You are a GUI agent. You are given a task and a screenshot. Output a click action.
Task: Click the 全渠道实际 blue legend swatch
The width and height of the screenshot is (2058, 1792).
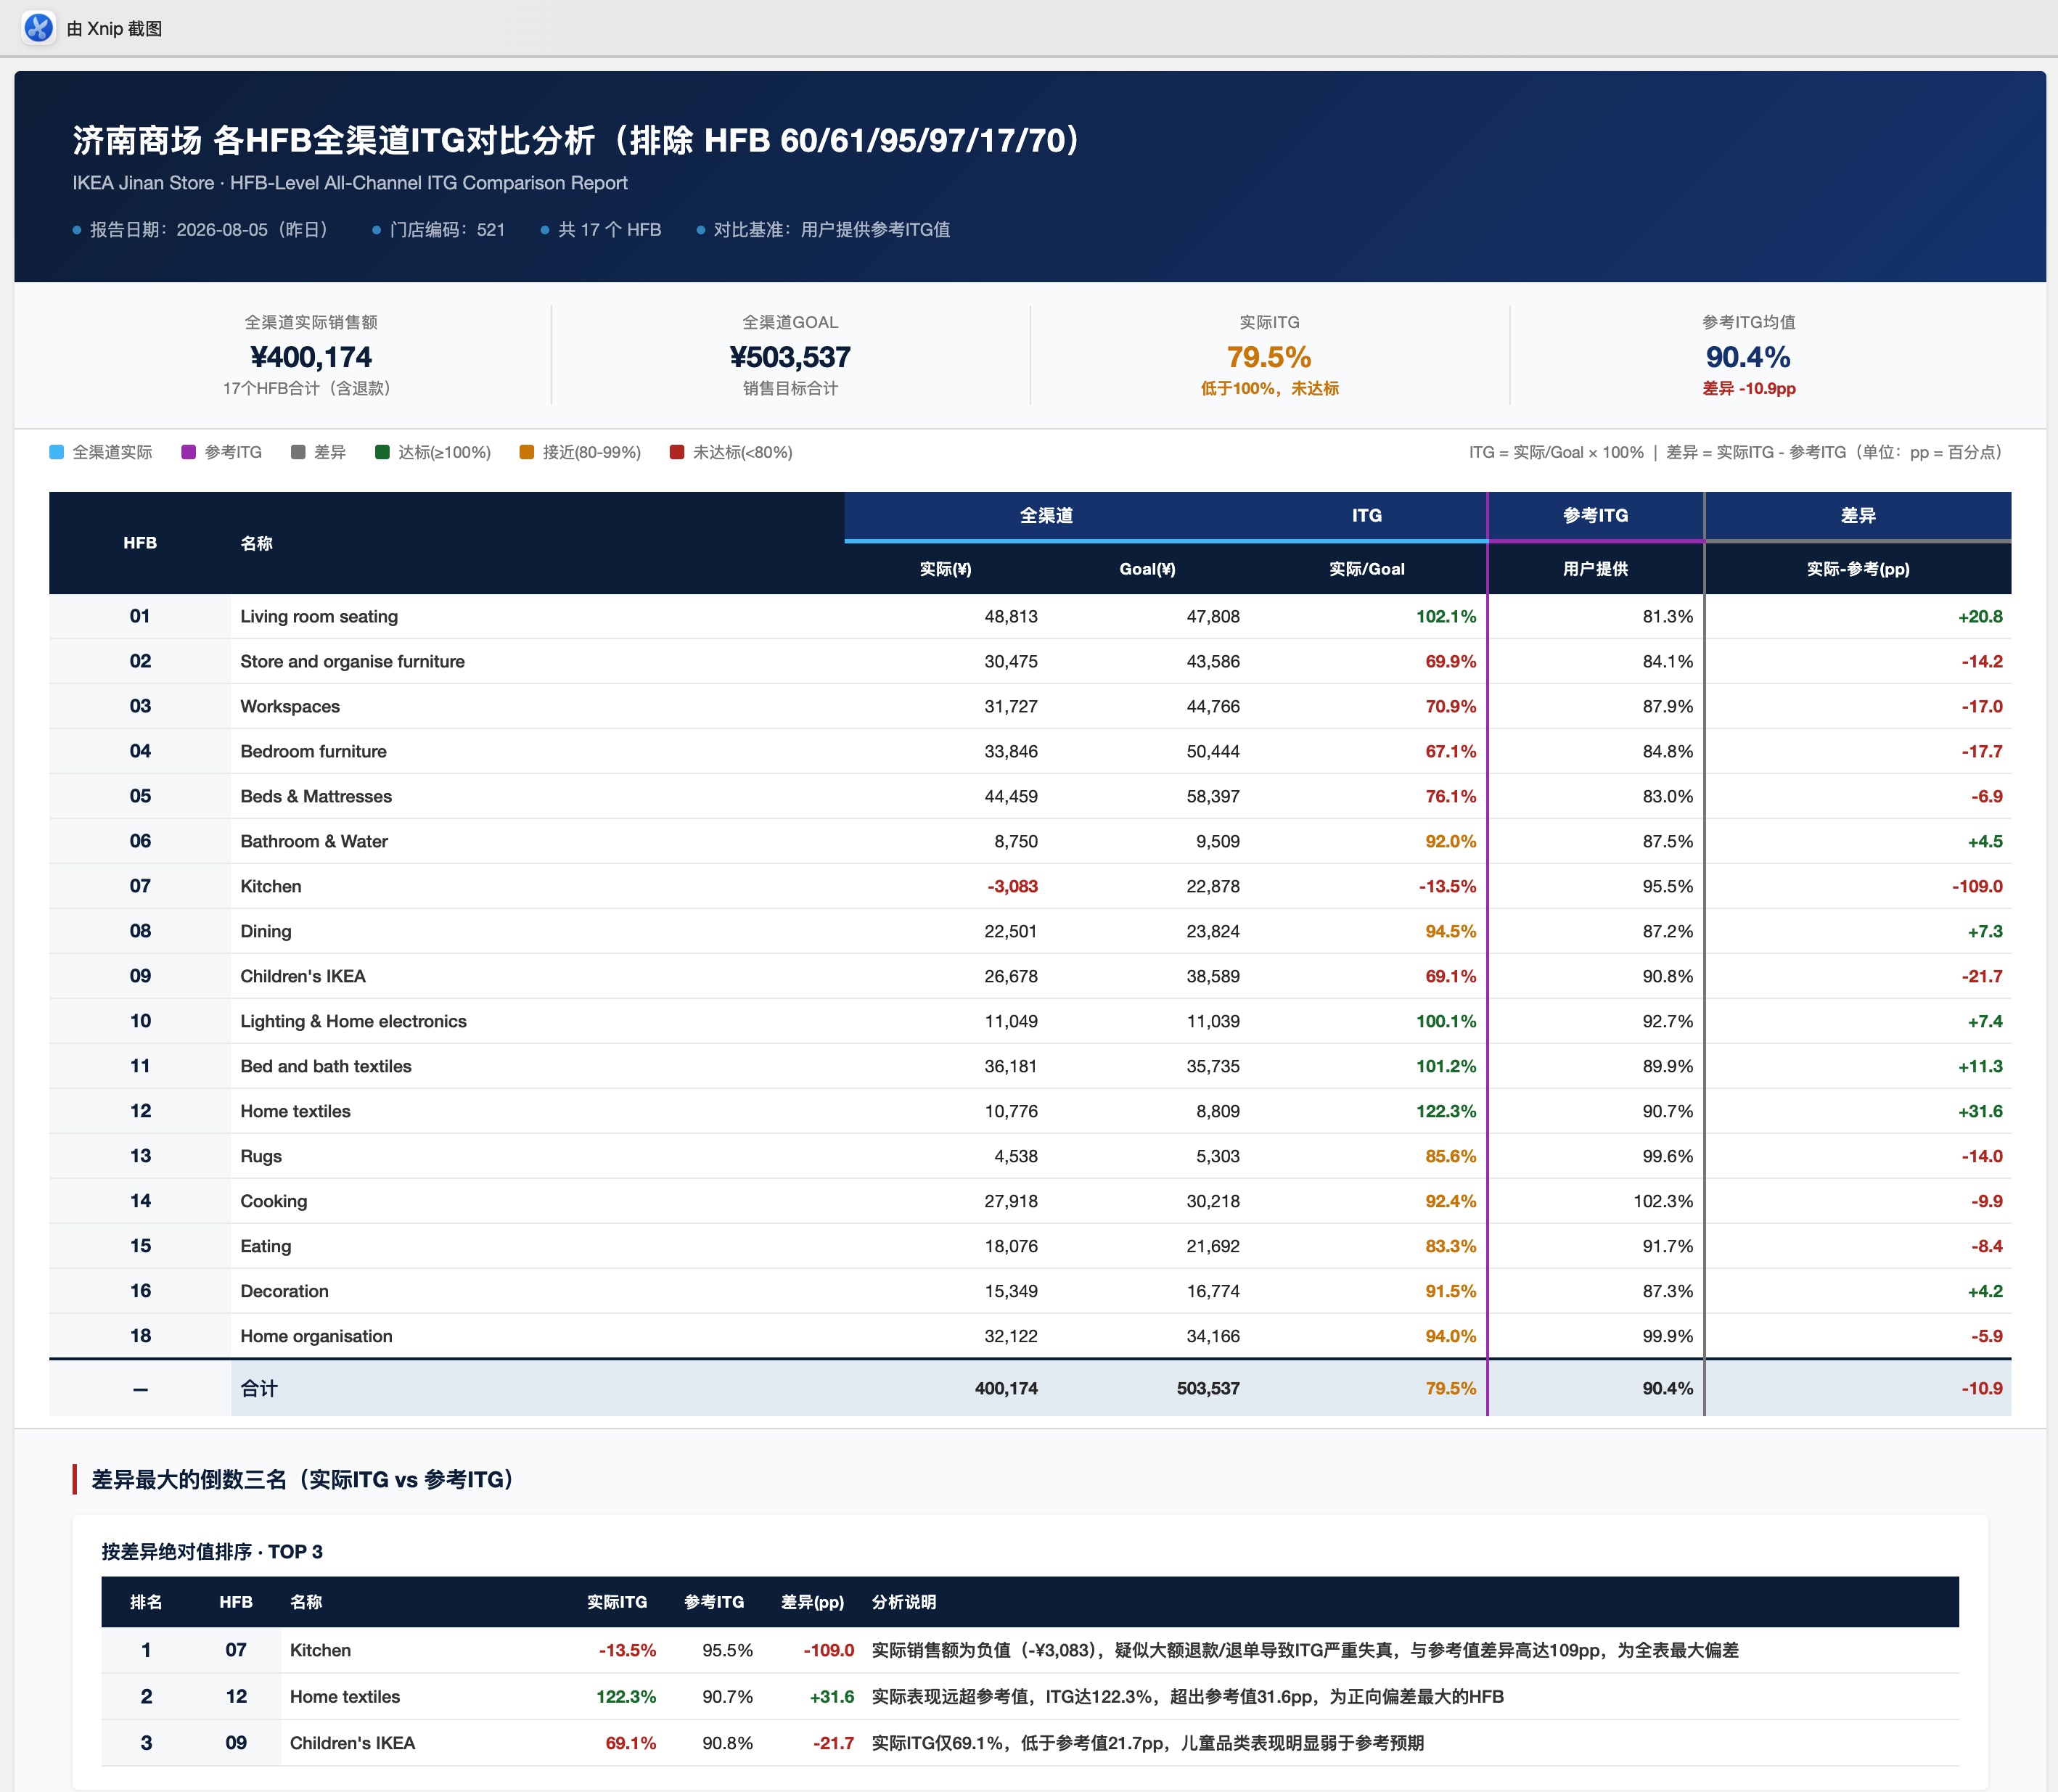click(57, 452)
